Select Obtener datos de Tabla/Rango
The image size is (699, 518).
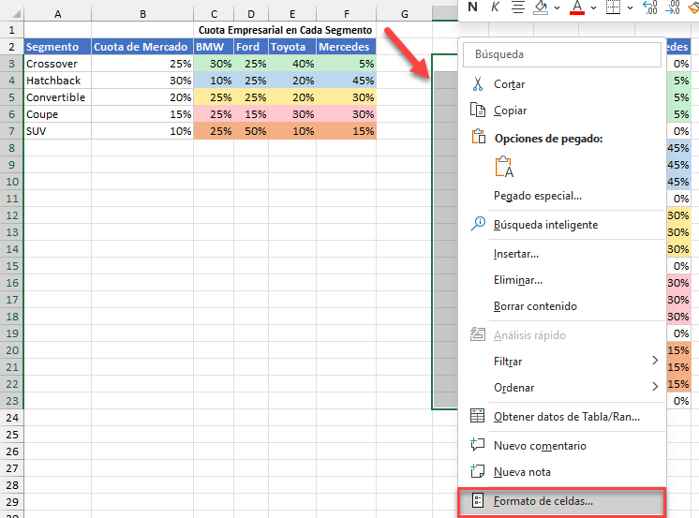click(x=561, y=416)
